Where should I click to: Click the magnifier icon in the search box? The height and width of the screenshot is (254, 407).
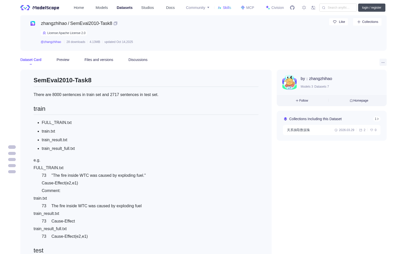tap(324, 8)
